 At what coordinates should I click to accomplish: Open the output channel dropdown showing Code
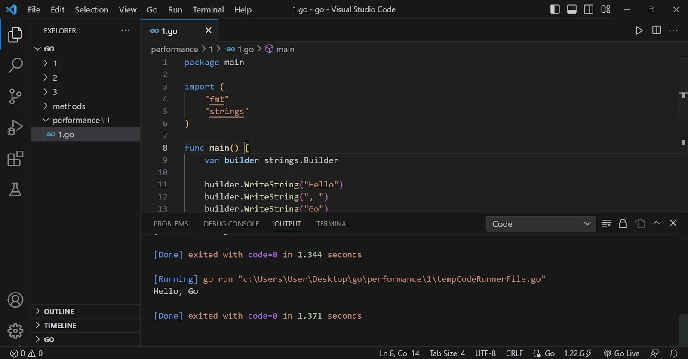pyautogui.click(x=541, y=224)
